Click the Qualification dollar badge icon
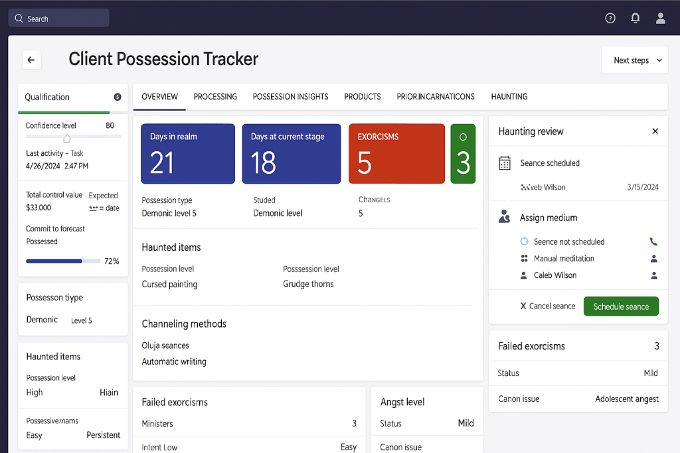Image resolution: width=680 pixels, height=453 pixels. (x=118, y=97)
